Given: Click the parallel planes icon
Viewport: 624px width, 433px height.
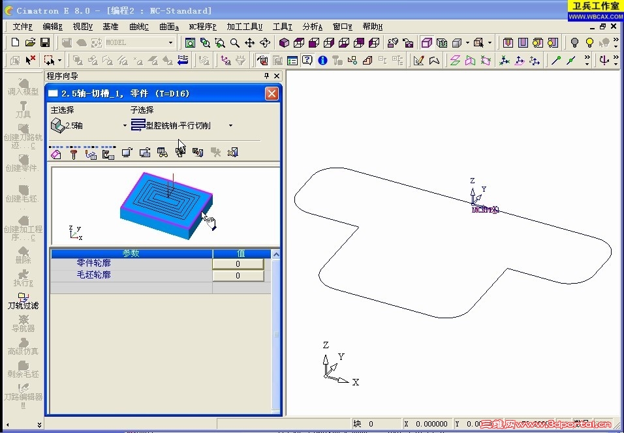Looking at the screenshot, I should (455, 61).
